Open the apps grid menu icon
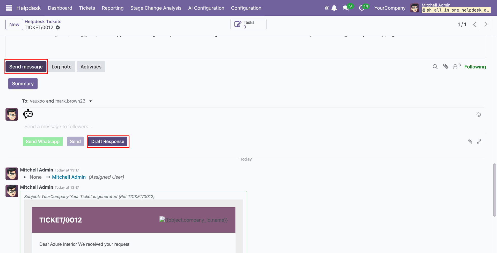497x253 pixels. 9,8
